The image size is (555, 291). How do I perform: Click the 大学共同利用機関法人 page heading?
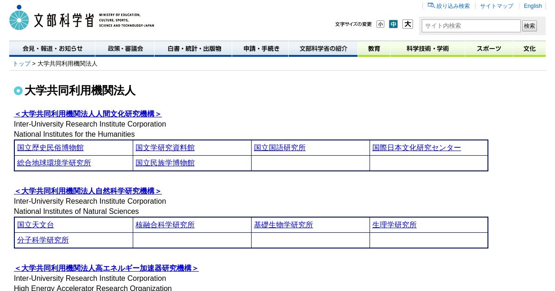coord(80,91)
